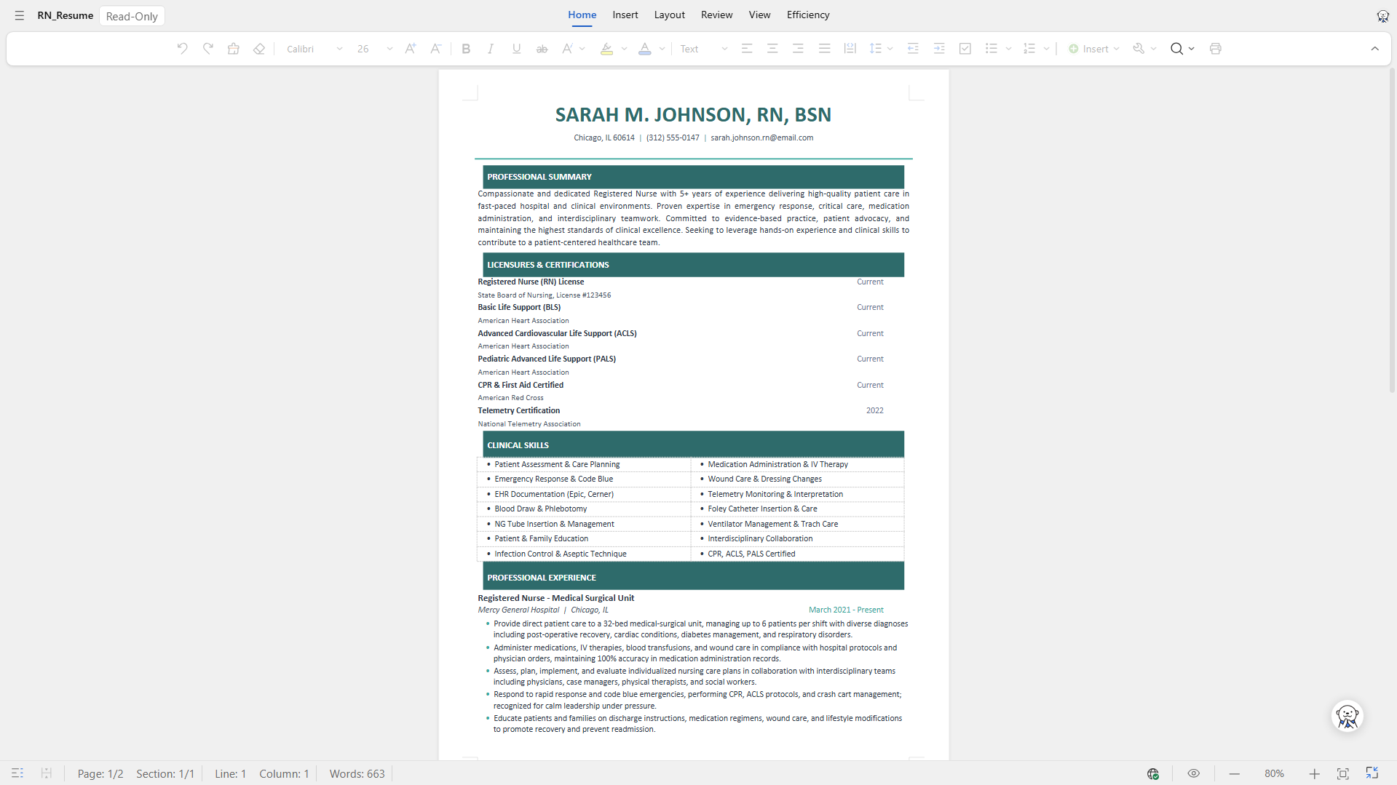Image resolution: width=1397 pixels, height=785 pixels.
Task: Click the RN_Resume document title
Action: [x=66, y=15]
